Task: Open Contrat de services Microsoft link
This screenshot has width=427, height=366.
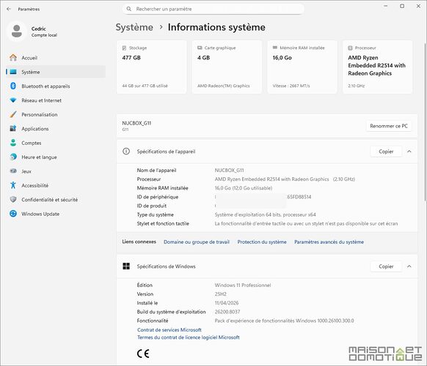Action: (x=169, y=329)
